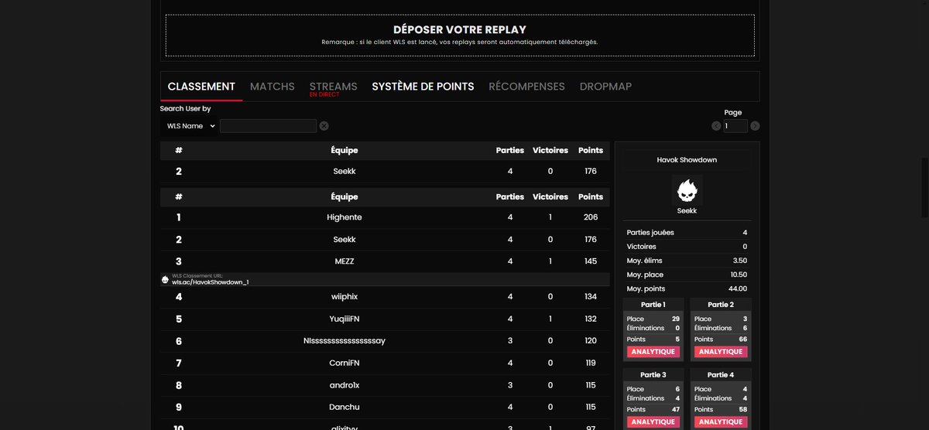Click the Partie 3 card header

pos(653,375)
